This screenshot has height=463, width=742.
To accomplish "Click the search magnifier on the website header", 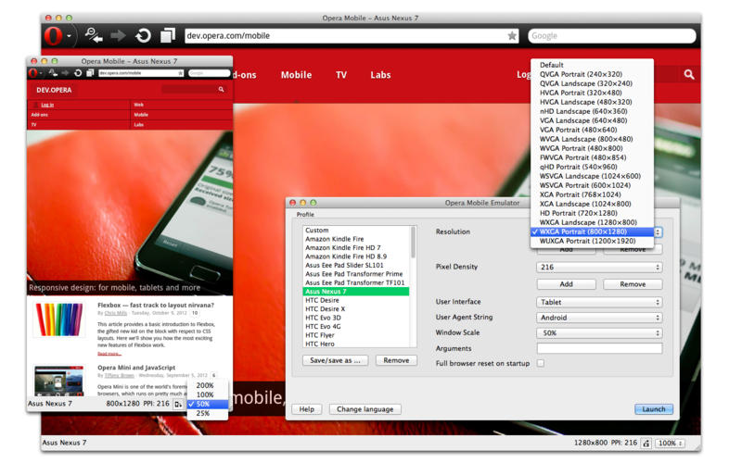I will (x=688, y=74).
